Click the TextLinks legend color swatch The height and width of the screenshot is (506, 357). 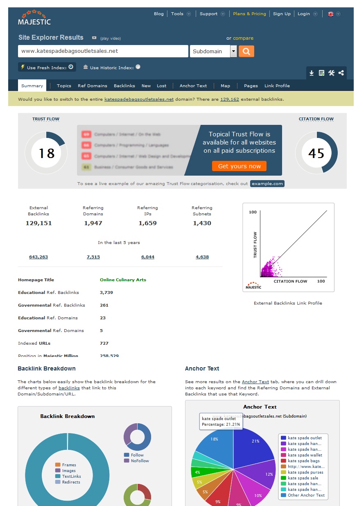click(x=58, y=477)
